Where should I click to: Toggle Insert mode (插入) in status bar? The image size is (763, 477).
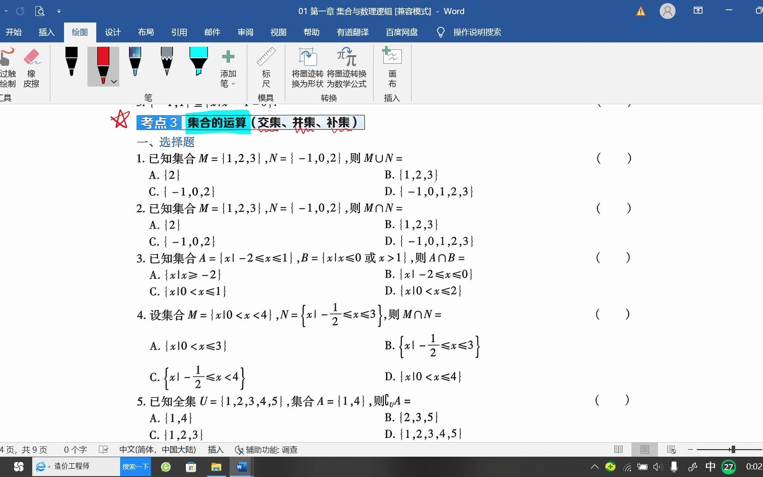click(x=215, y=450)
